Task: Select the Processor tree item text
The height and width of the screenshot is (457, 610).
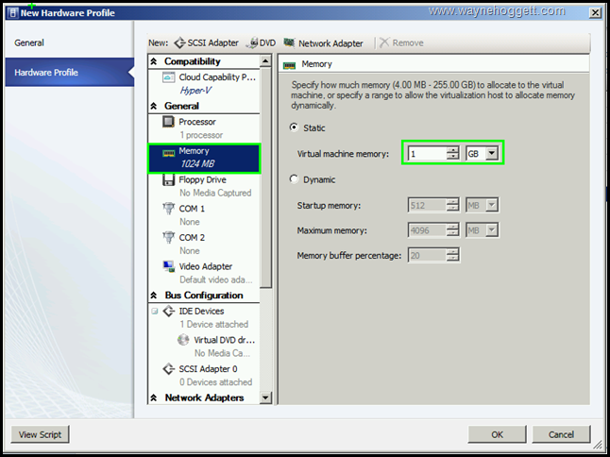Action: (196, 122)
